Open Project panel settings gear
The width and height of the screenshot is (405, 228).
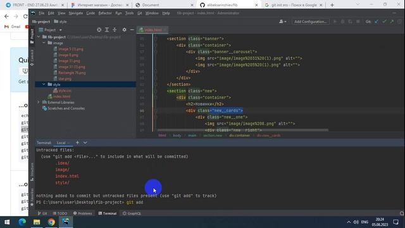point(124,30)
